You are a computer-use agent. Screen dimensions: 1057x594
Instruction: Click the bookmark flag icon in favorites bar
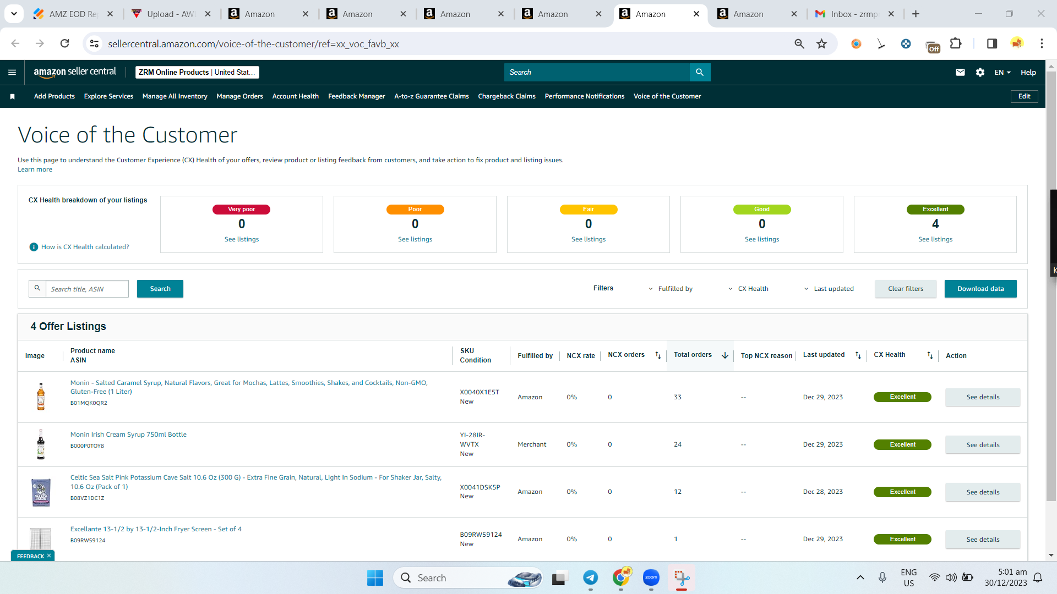12,96
